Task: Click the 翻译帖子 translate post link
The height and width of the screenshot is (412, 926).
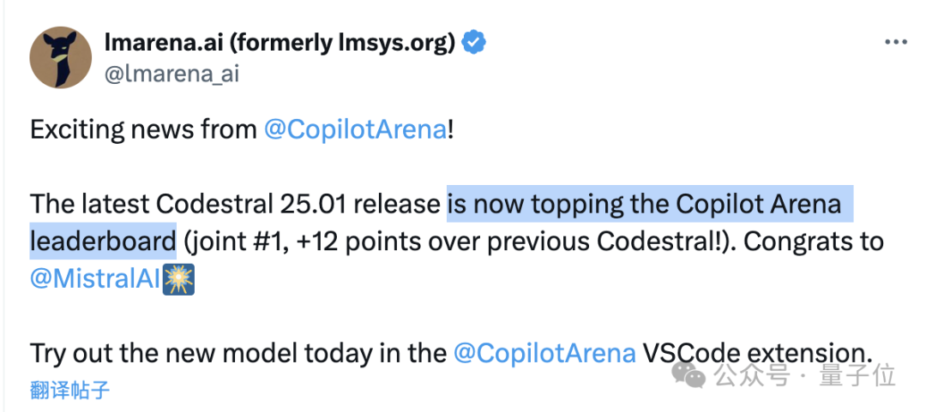Action: [x=69, y=390]
